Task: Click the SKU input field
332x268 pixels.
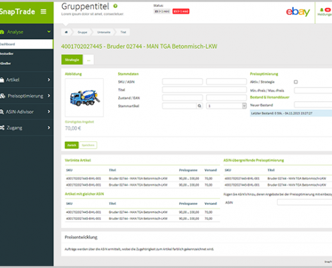Action: tap(182, 82)
